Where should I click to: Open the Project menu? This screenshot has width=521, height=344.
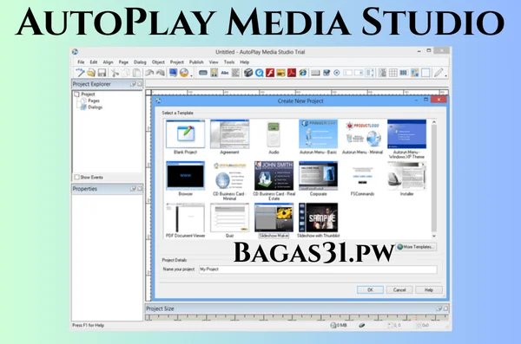177,62
